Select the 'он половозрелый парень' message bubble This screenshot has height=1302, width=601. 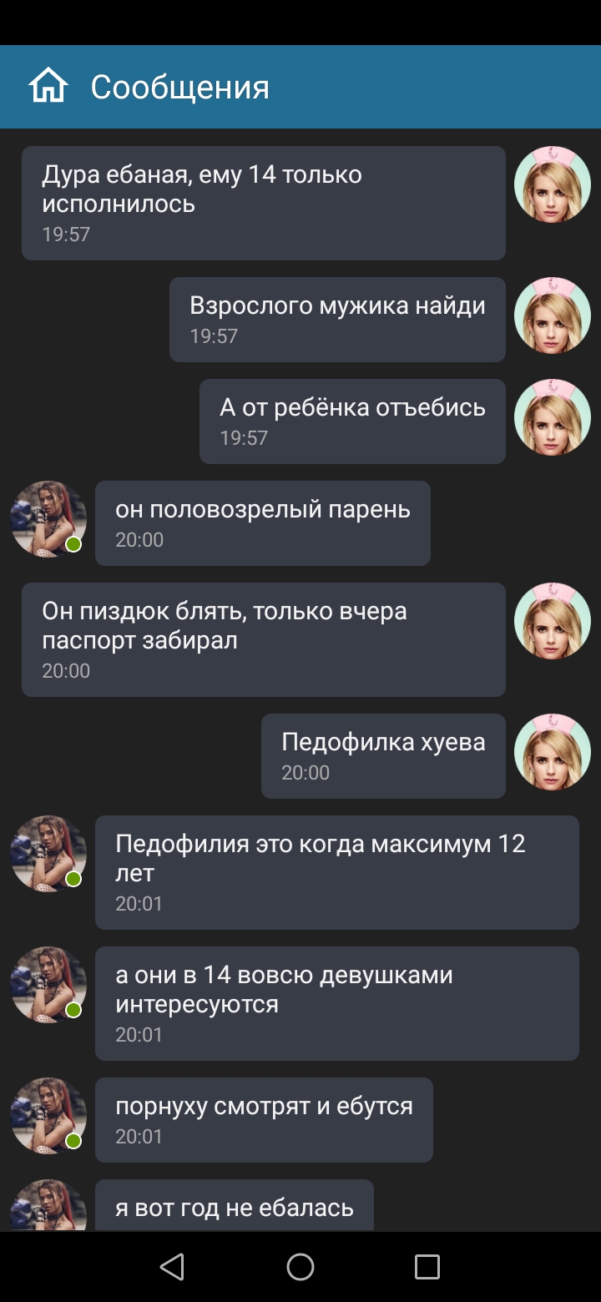(263, 523)
